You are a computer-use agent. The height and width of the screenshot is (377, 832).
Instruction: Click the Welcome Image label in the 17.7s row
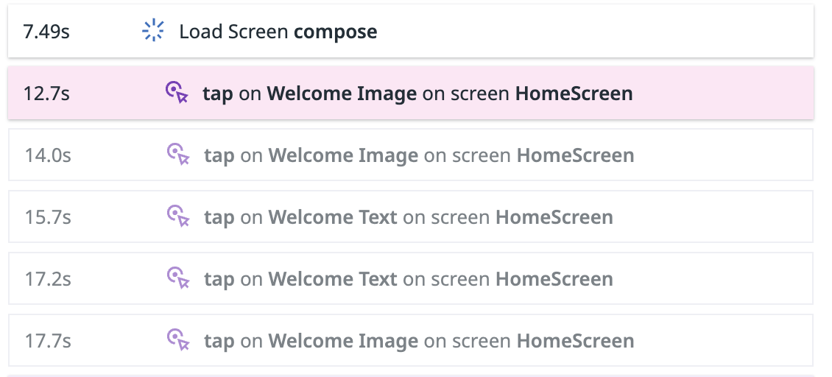[x=343, y=341]
